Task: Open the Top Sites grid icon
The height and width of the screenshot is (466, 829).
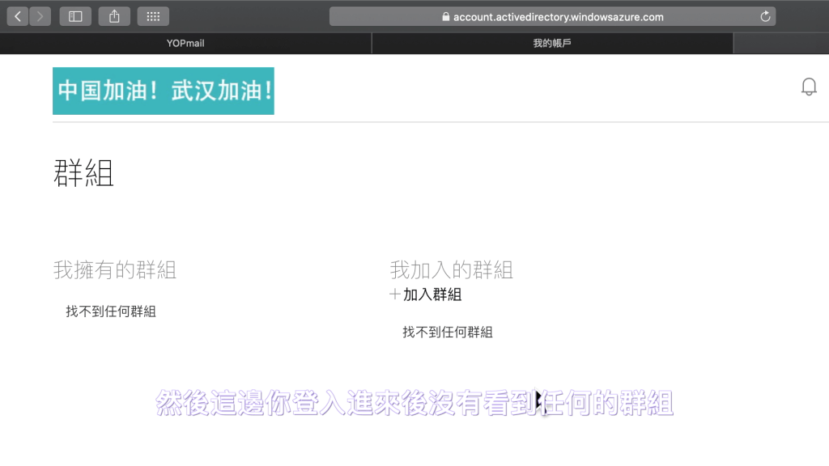Action: coord(153,17)
